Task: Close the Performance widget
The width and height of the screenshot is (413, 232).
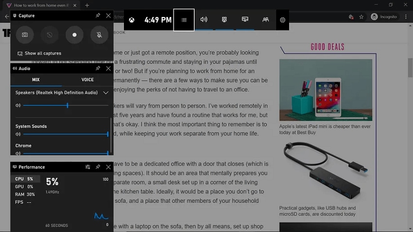Action: click(108, 167)
